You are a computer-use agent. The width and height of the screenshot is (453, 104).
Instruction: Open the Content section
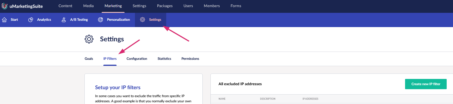tap(65, 6)
